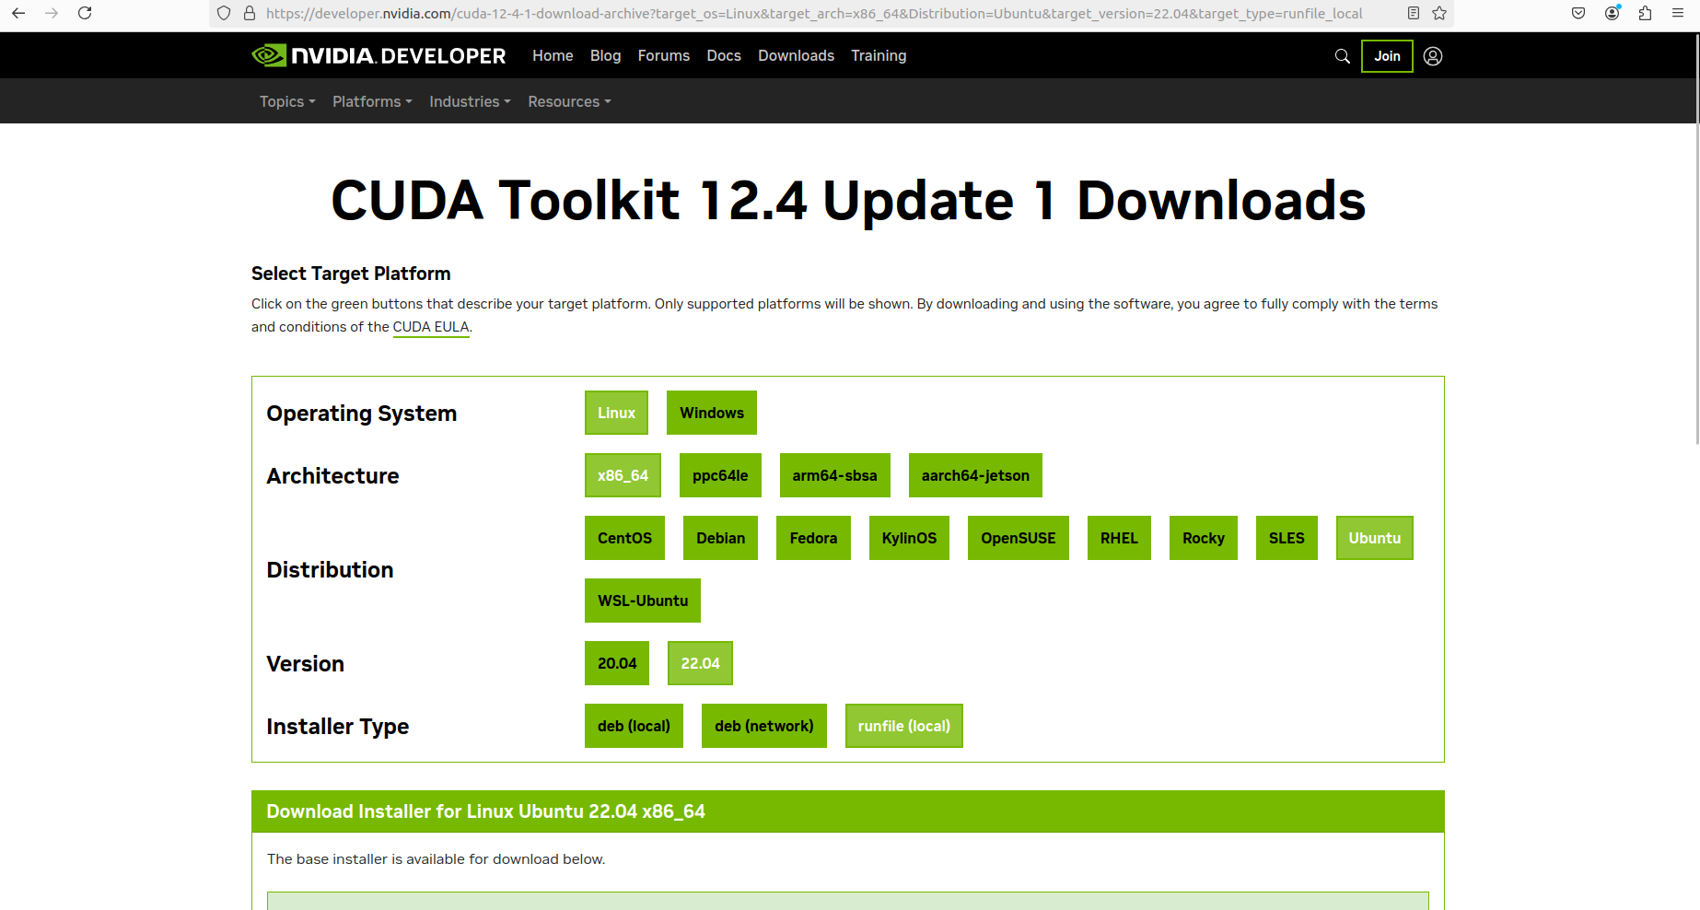Choose Rocky distribution
The image size is (1700, 910).
point(1204,538)
